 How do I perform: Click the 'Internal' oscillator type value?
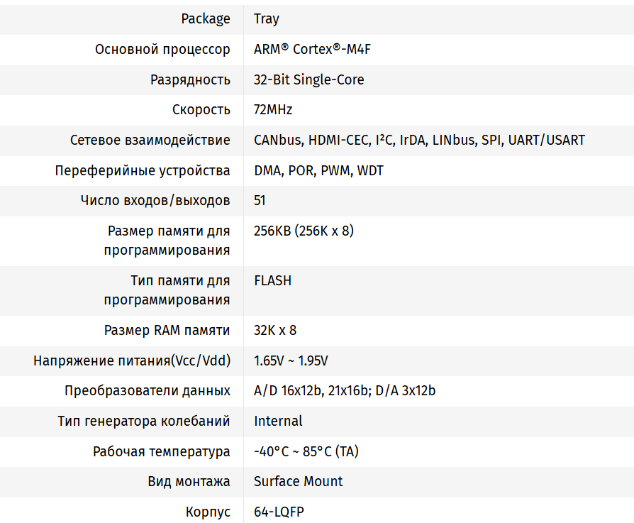point(278,421)
